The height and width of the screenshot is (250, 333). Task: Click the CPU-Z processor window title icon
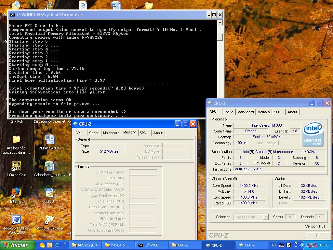pyautogui.click(x=210, y=103)
